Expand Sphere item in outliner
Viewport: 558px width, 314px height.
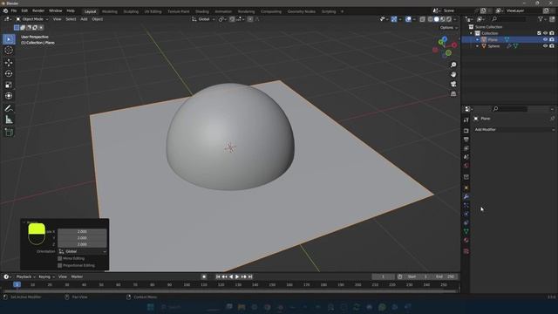(x=477, y=46)
